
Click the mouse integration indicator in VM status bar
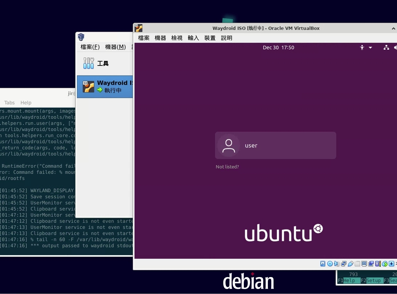385,264
